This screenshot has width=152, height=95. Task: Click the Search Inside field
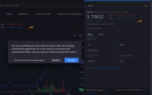pyautogui.click(x=12, y=5)
